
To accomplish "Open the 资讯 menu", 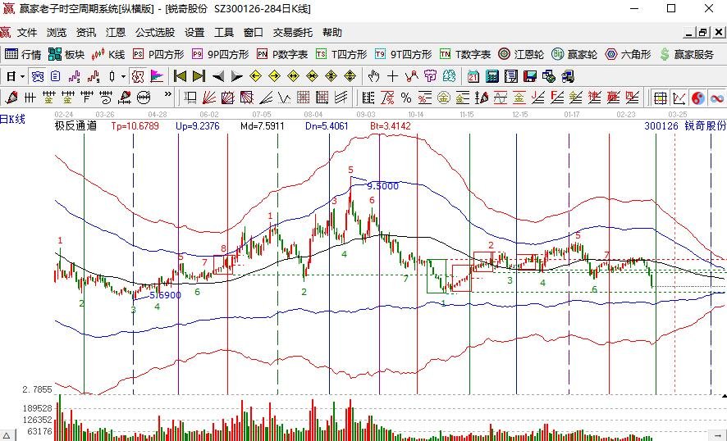I will [86, 33].
